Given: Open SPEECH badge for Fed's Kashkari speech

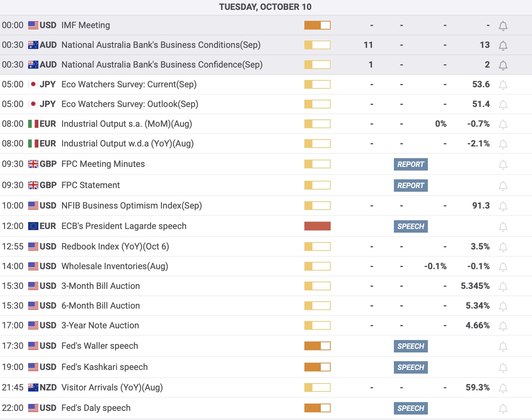Looking at the screenshot, I should click(x=410, y=367).
